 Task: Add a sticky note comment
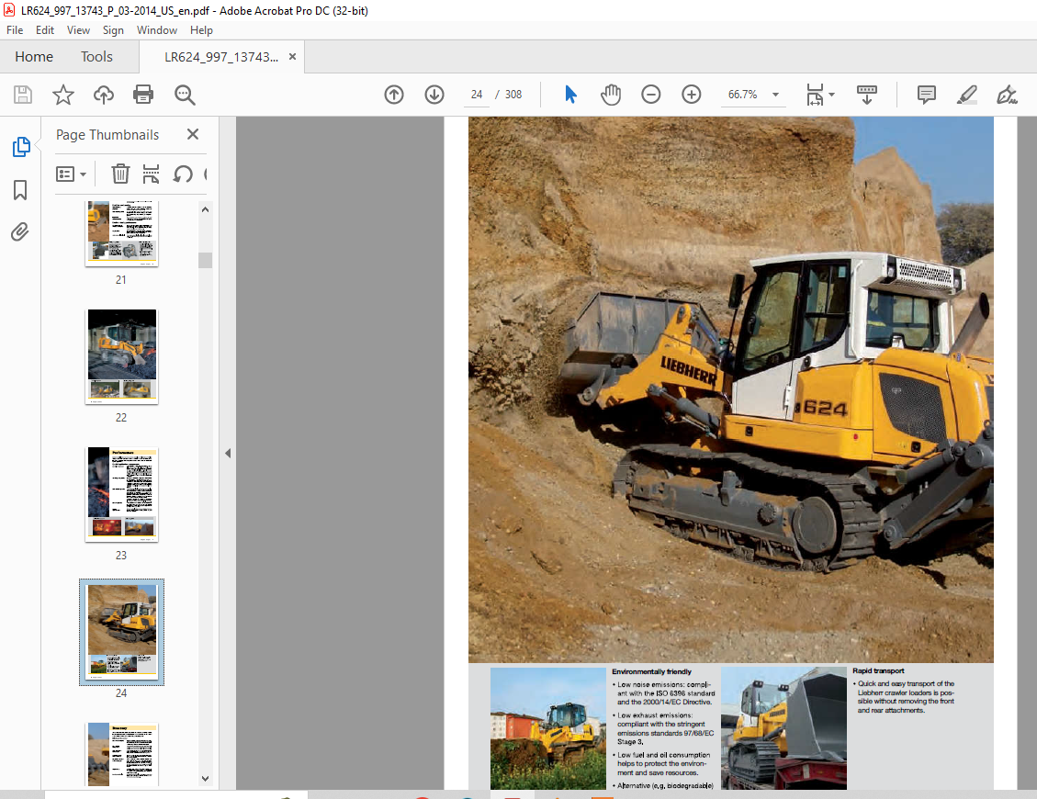(x=927, y=95)
